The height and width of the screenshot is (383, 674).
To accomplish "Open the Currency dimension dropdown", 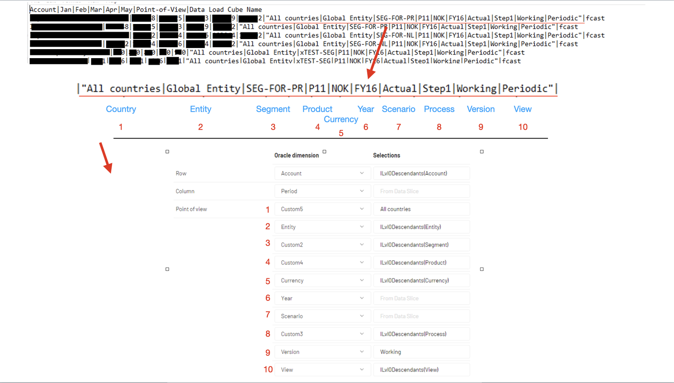I will pos(322,281).
